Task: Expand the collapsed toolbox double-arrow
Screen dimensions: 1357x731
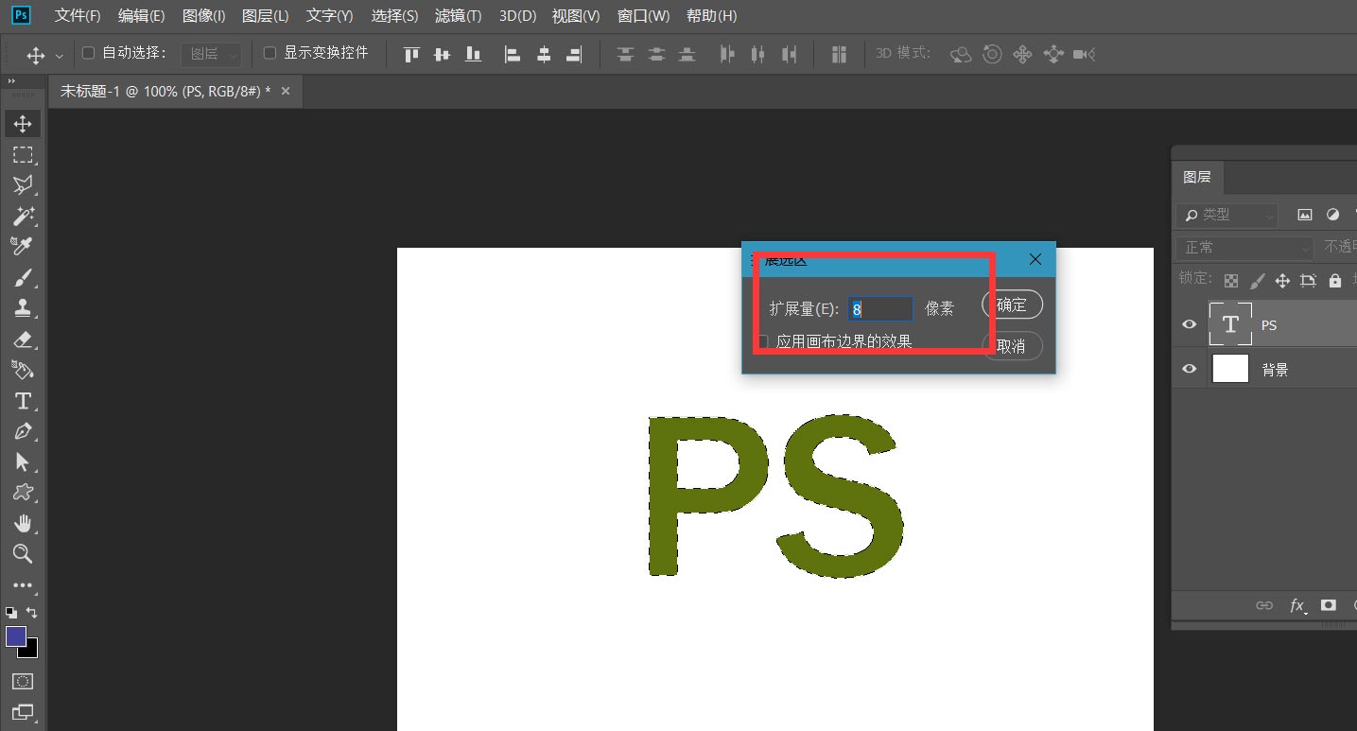Action: pyautogui.click(x=11, y=81)
